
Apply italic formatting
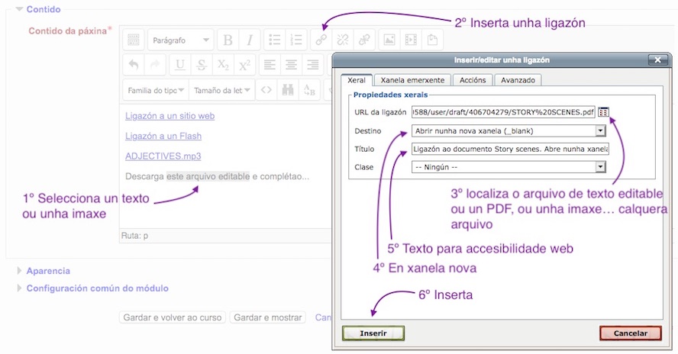point(250,40)
